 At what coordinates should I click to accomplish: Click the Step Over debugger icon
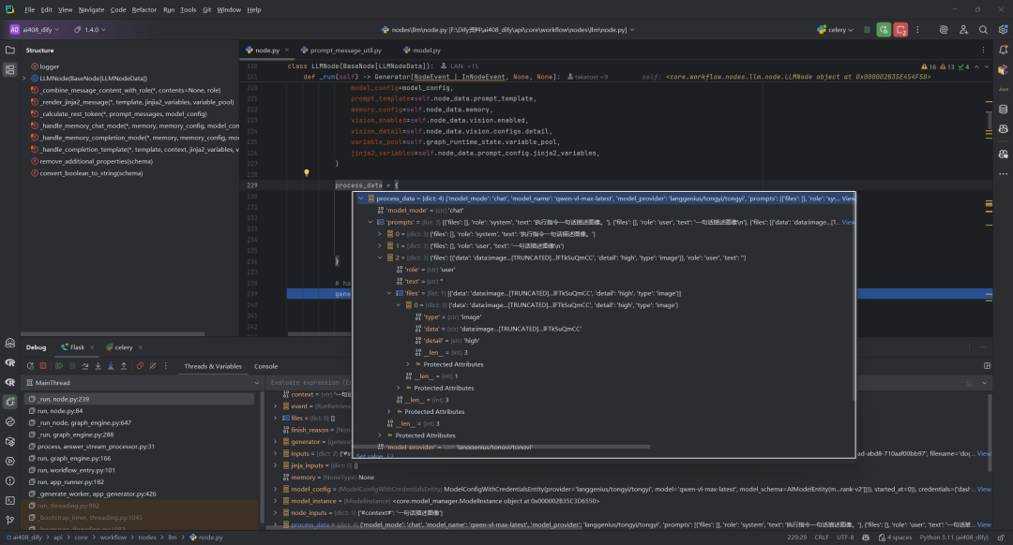[84, 366]
